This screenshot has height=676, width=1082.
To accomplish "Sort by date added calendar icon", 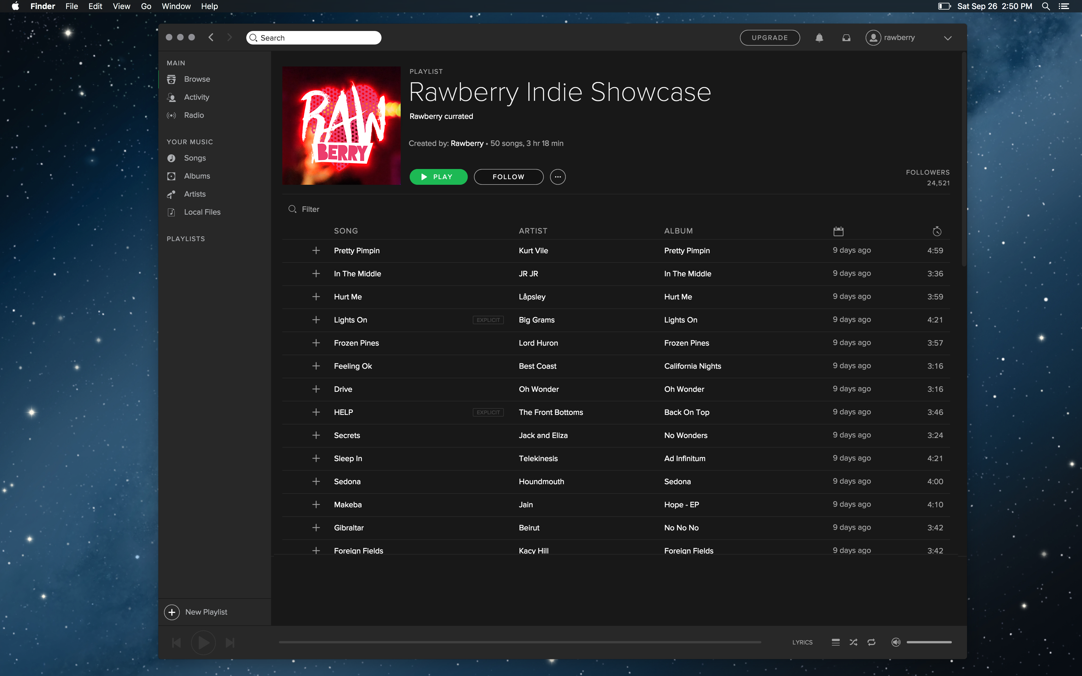I will [x=838, y=231].
